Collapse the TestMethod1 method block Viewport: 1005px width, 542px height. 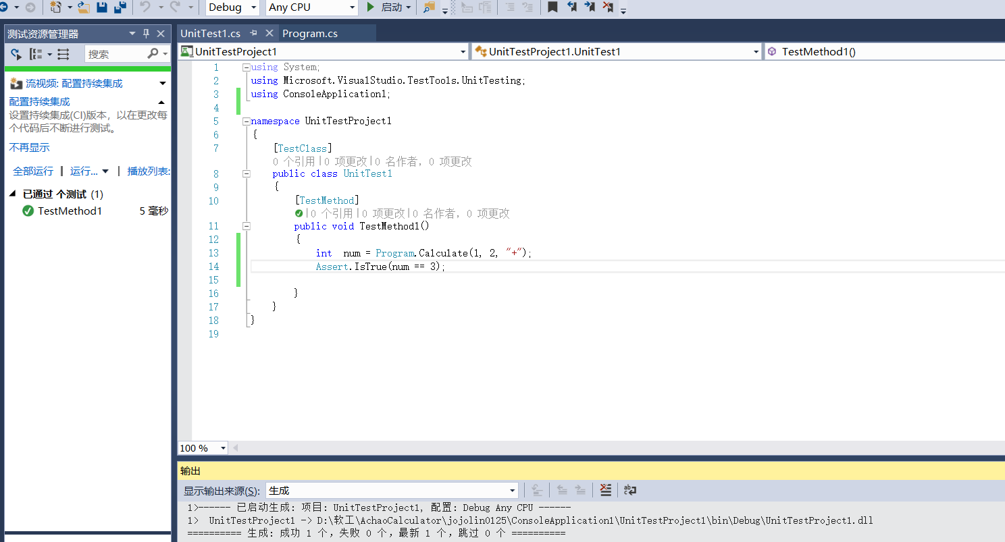[x=247, y=226]
